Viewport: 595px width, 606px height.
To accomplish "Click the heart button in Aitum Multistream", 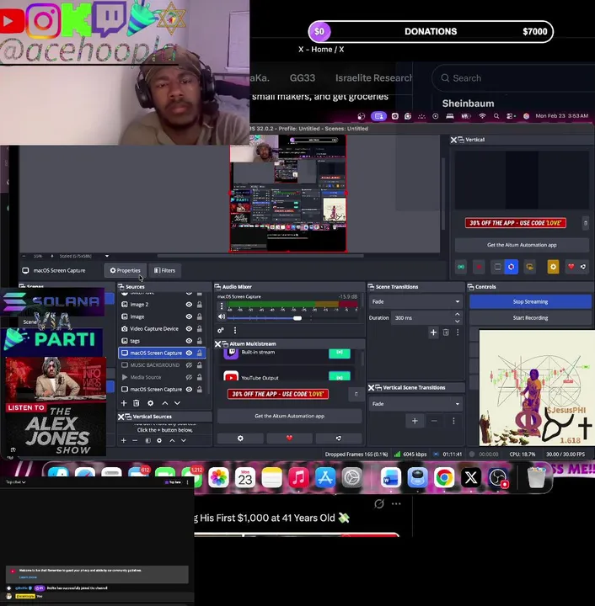I will 289,439.
